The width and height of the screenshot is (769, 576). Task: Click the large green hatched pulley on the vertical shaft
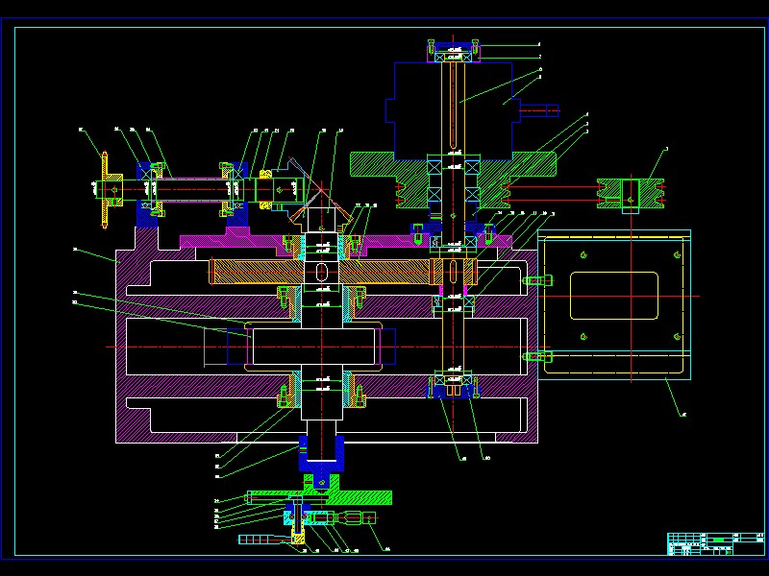point(453,180)
